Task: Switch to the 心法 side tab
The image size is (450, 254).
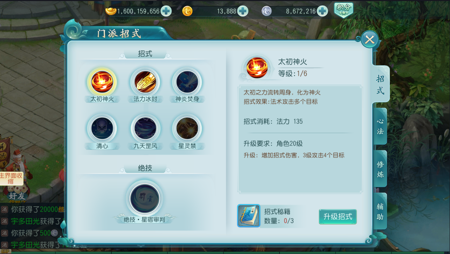Action: tap(380, 126)
